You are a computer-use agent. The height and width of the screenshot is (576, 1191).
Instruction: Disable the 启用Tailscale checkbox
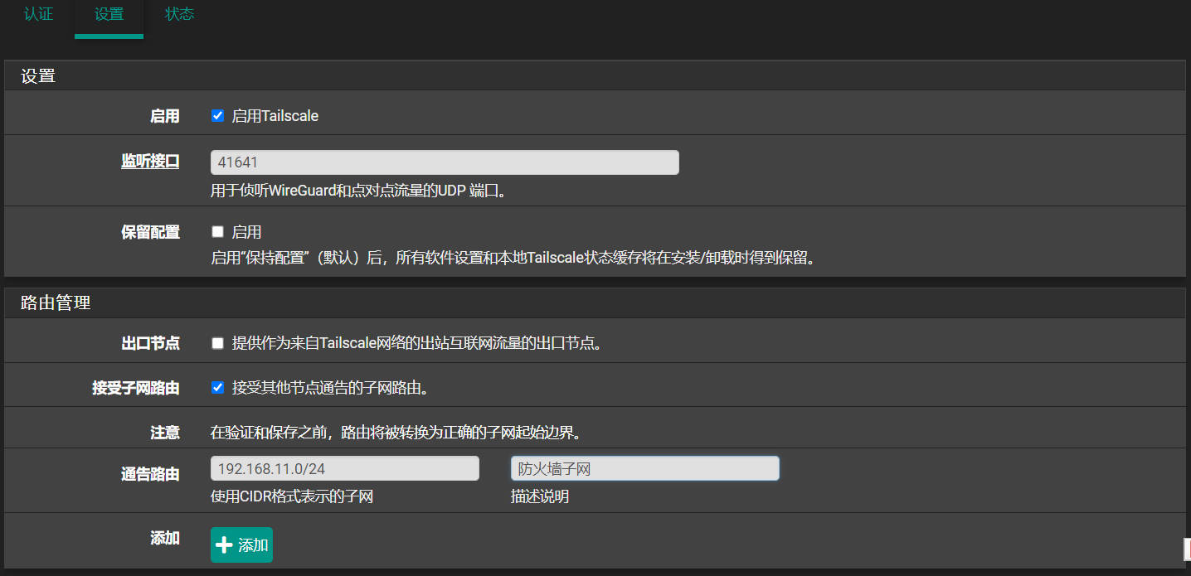pos(218,116)
